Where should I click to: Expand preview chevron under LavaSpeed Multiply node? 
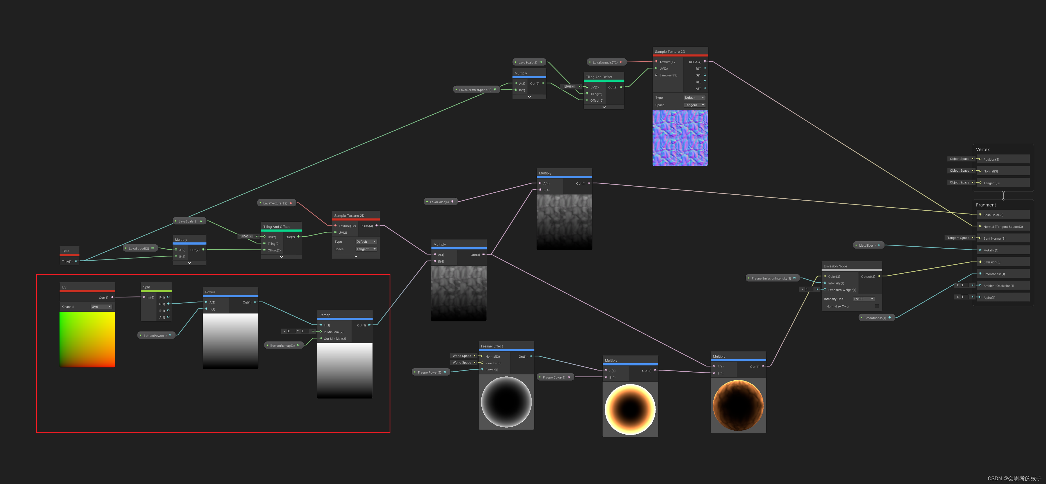click(189, 263)
